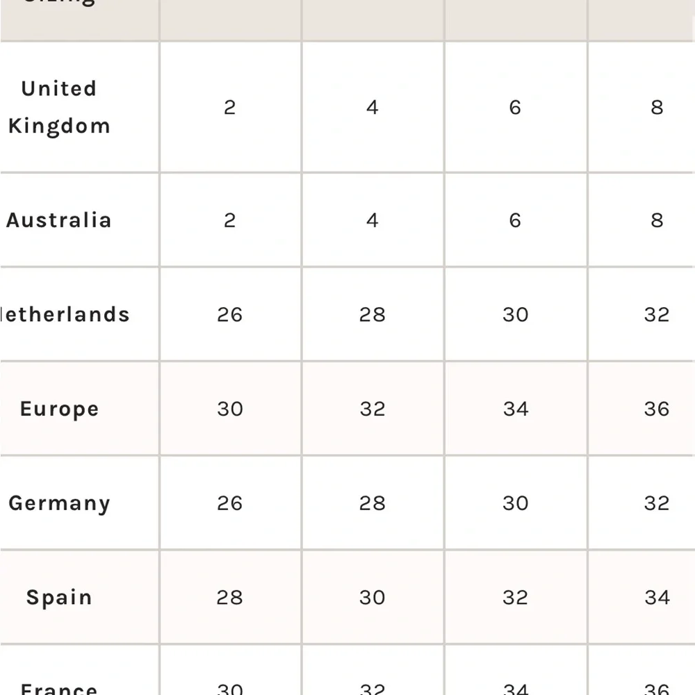Click the Australia row label

tap(59, 220)
